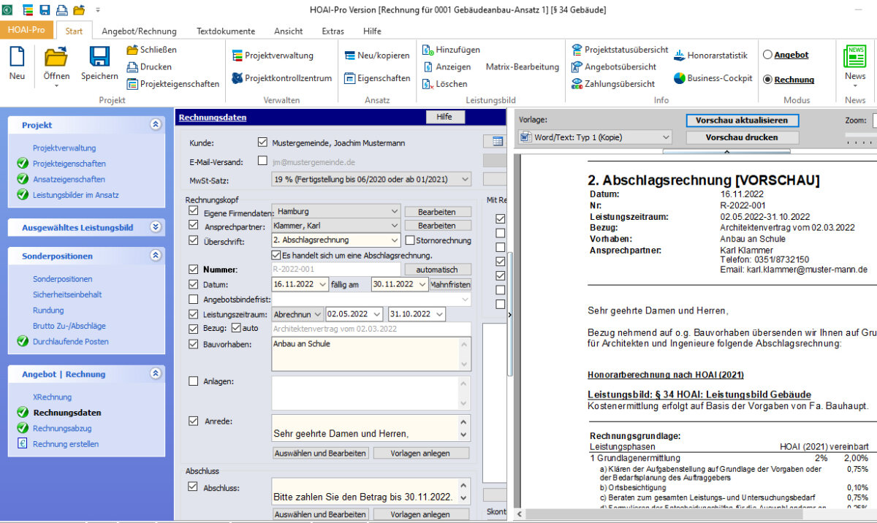
Task: Click Hilfe button in Rechnungsdaten header
Action: (444, 117)
